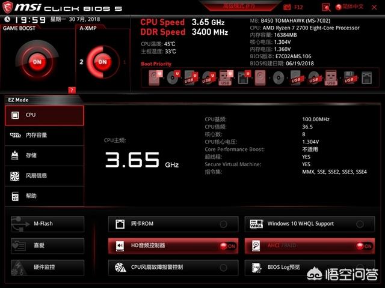385x288 pixels.
Task: Click the AMD Ryzen 7 2700 CPU line
Action: [x=304, y=28]
